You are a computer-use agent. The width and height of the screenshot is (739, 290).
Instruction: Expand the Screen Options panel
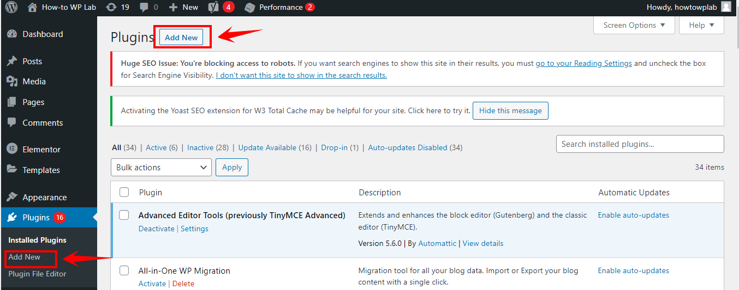634,25
